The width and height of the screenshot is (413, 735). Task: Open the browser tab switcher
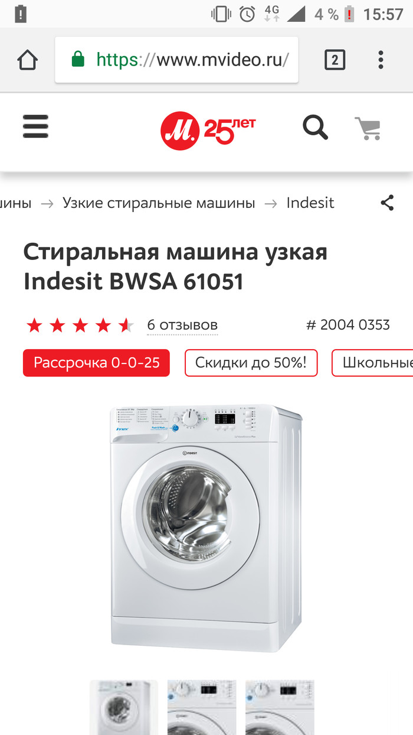(x=335, y=60)
